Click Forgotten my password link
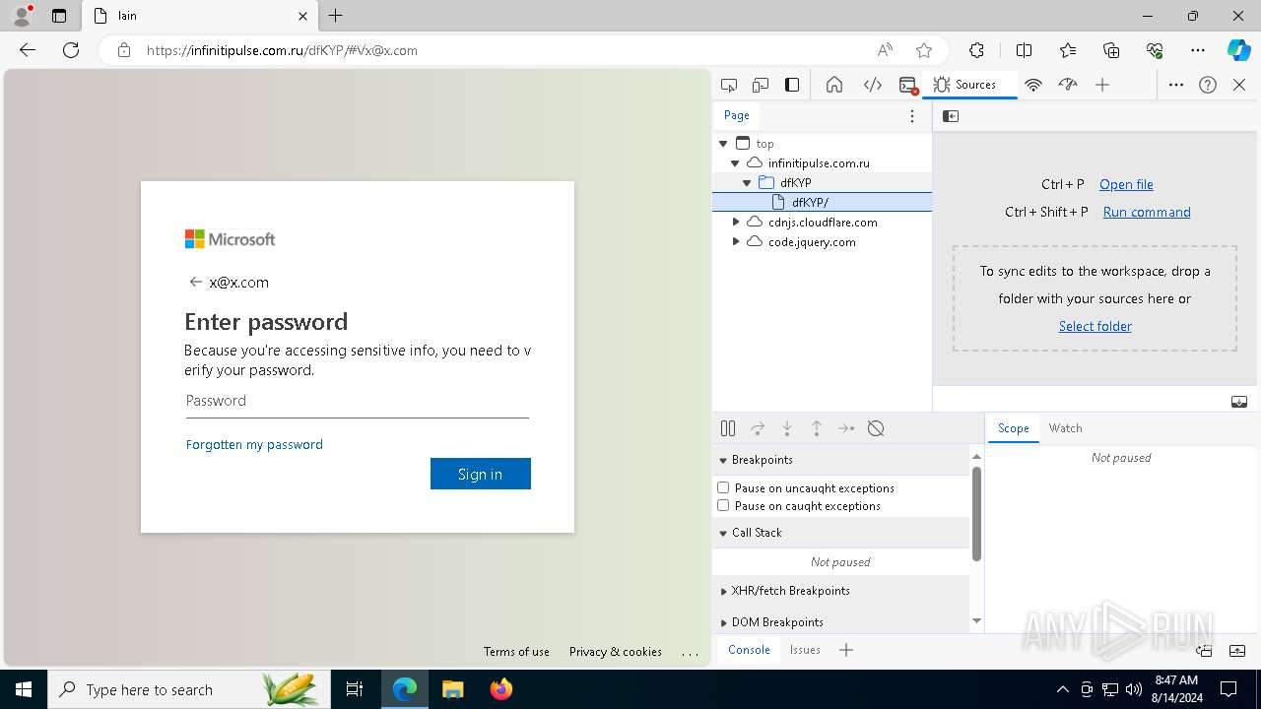Screen dimensions: 1261x709 (x=254, y=444)
